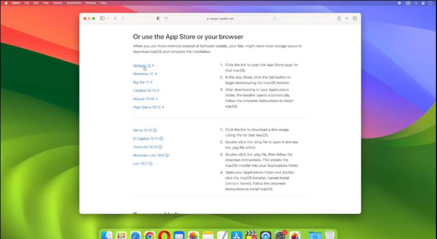
Task: Open the View menu
Action: [x=46, y=3]
